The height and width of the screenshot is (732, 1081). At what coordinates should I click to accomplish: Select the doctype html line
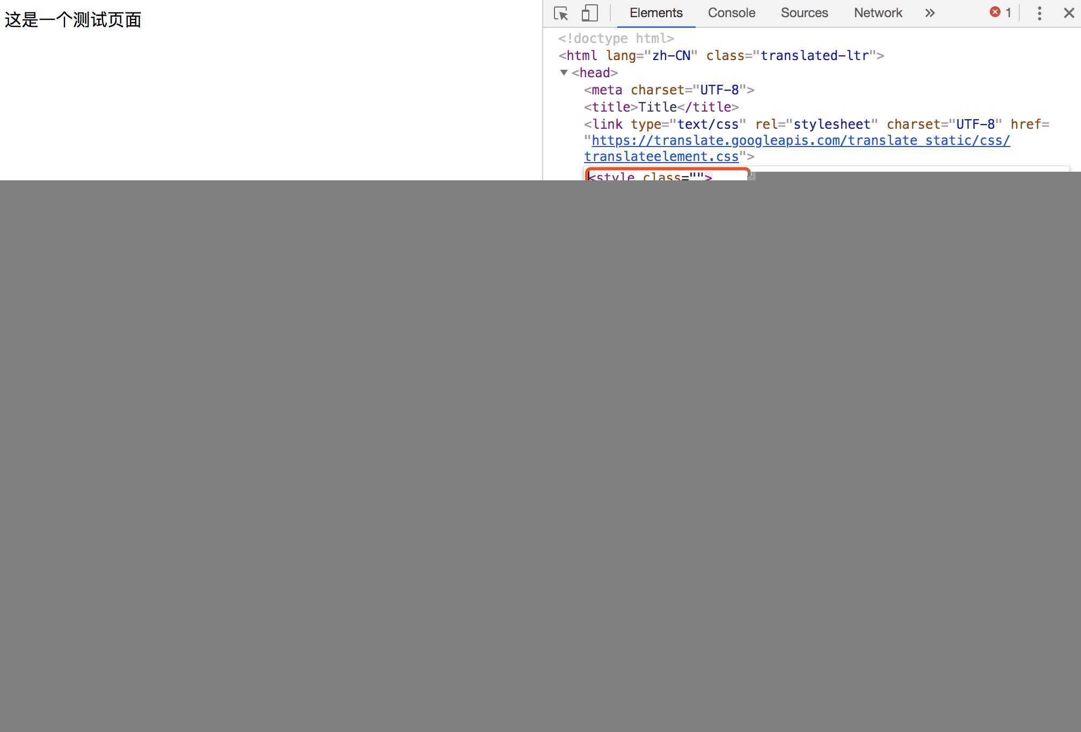[x=616, y=39]
